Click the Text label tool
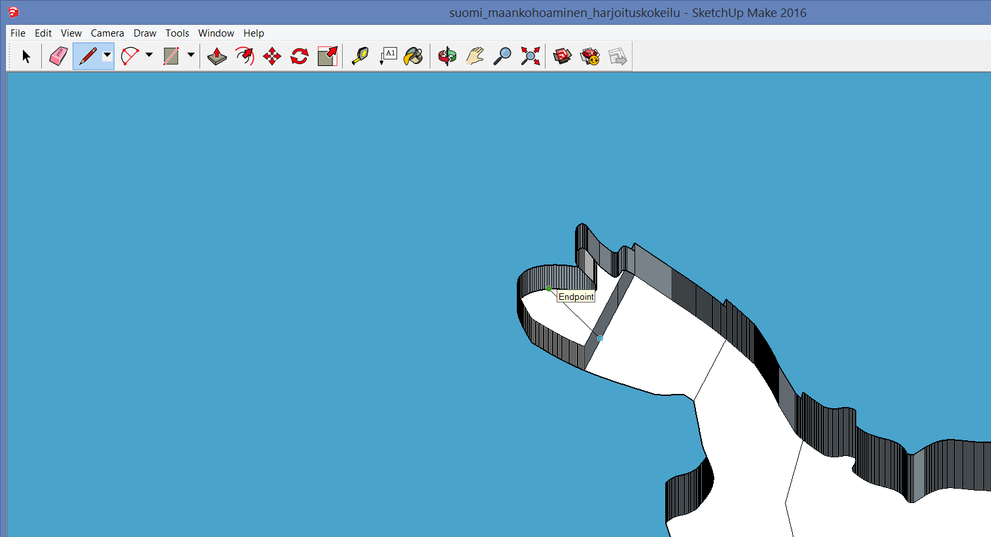Viewport: 991px width, 537px height. [x=389, y=57]
